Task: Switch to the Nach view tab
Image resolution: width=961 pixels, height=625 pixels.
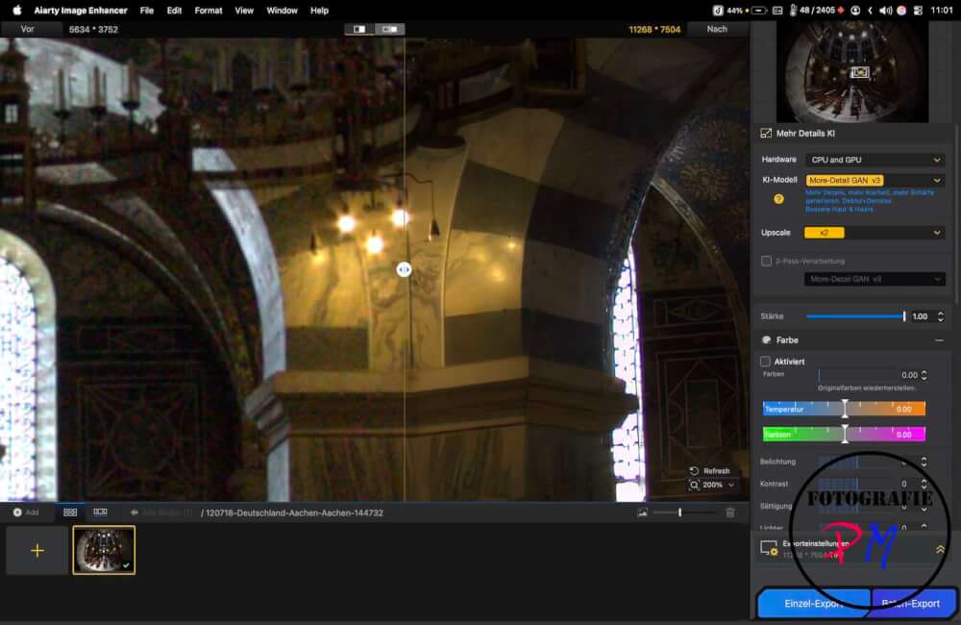Action: (717, 29)
